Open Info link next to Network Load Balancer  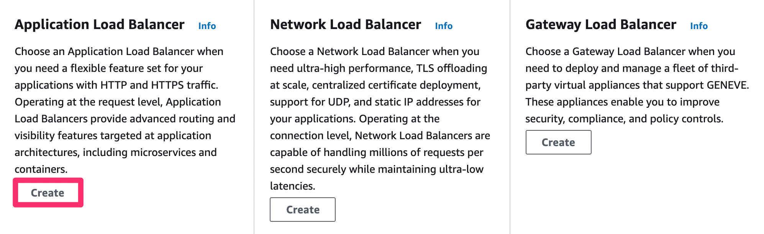[x=444, y=25]
